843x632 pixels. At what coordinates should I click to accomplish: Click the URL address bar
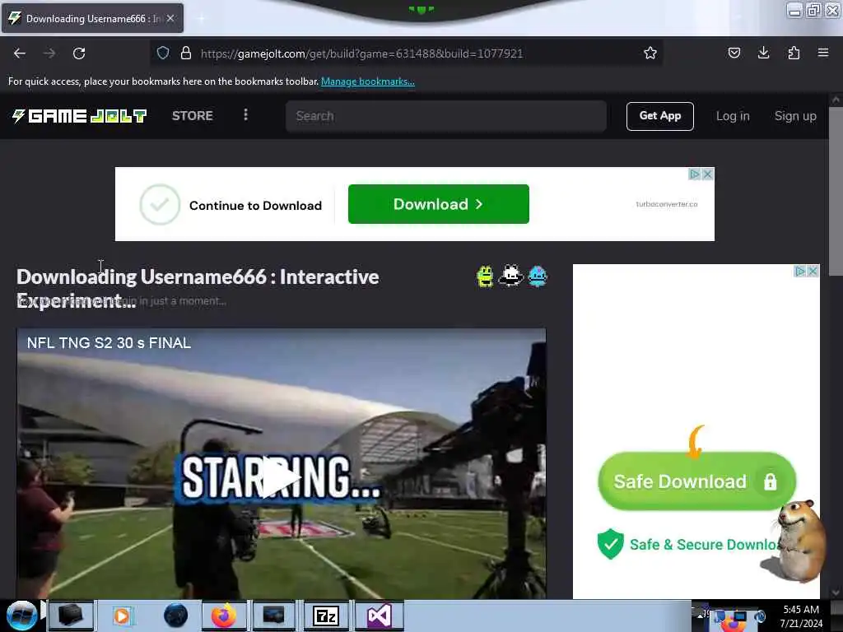[406, 53]
